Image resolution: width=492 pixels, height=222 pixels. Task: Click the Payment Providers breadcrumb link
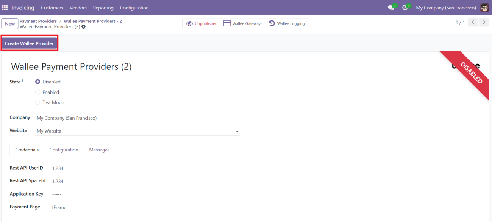(38, 21)
